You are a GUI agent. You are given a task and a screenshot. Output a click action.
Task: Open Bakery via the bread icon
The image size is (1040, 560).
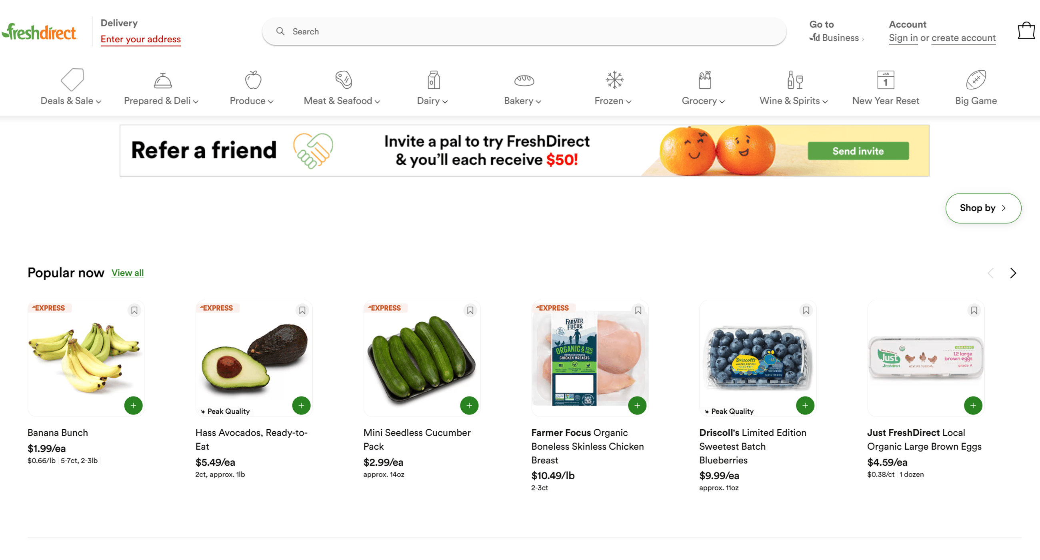coord(522,81)
